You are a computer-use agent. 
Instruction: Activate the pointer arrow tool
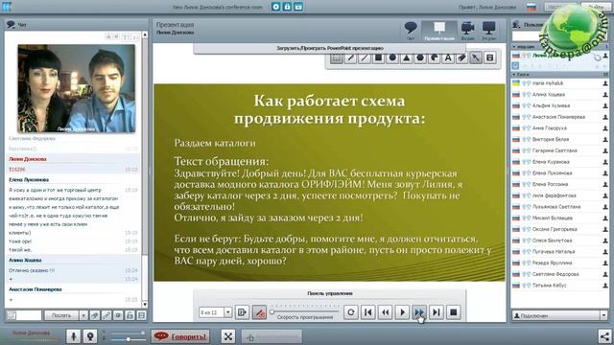pos(476,58)
